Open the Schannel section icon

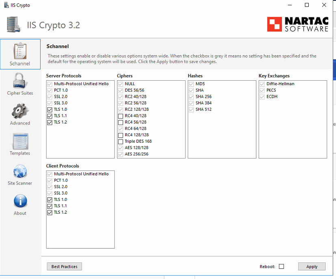(x=20, y=51)
